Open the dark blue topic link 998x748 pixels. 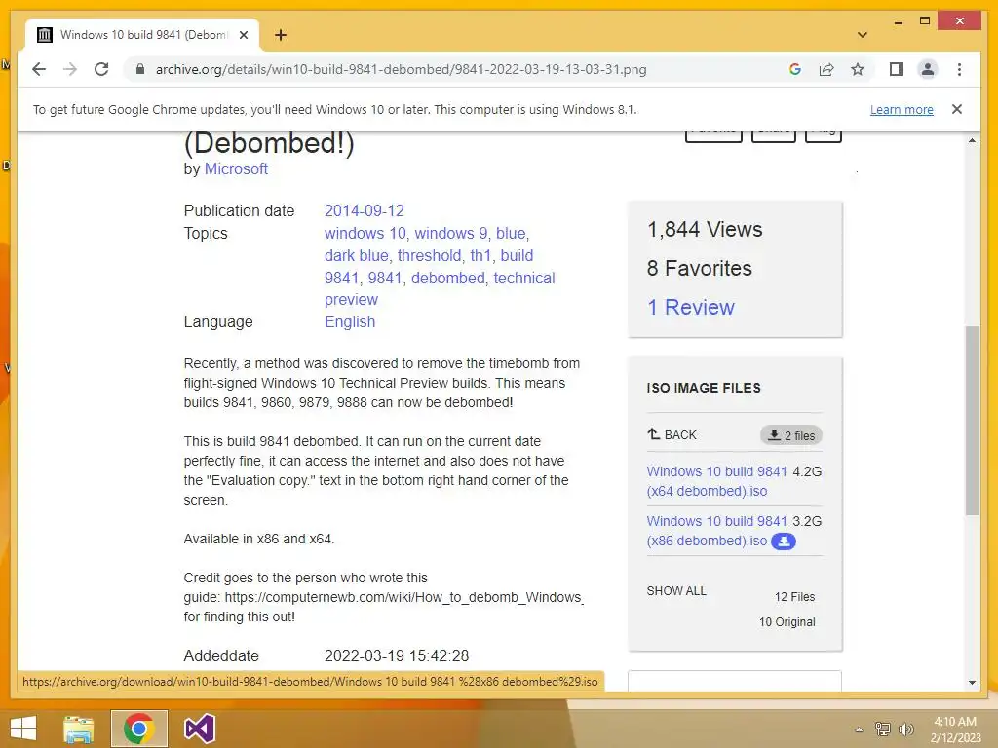click(357, 256)
